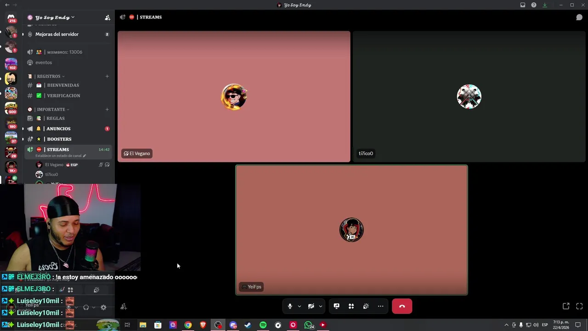The width and height of the screenshot is (588, 331).
Task: Click the green download update icon
Action: 545,5
